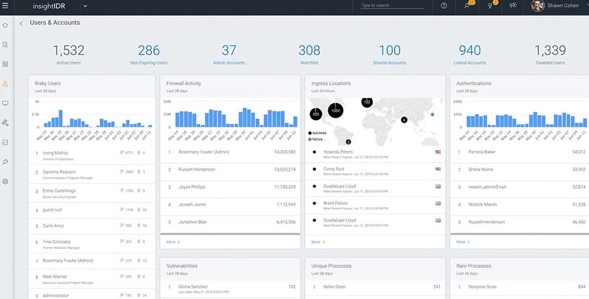Image resolution: width=589 pixels, height=299 pixels.
Task: Open investigations magnifier icon with badge
Action: tap(467, 6)
